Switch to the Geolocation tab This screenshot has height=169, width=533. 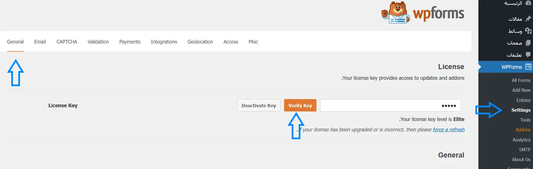(200, 42)
